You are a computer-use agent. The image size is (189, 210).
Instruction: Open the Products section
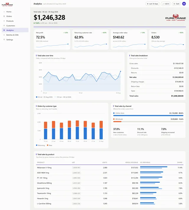(15, 21)
